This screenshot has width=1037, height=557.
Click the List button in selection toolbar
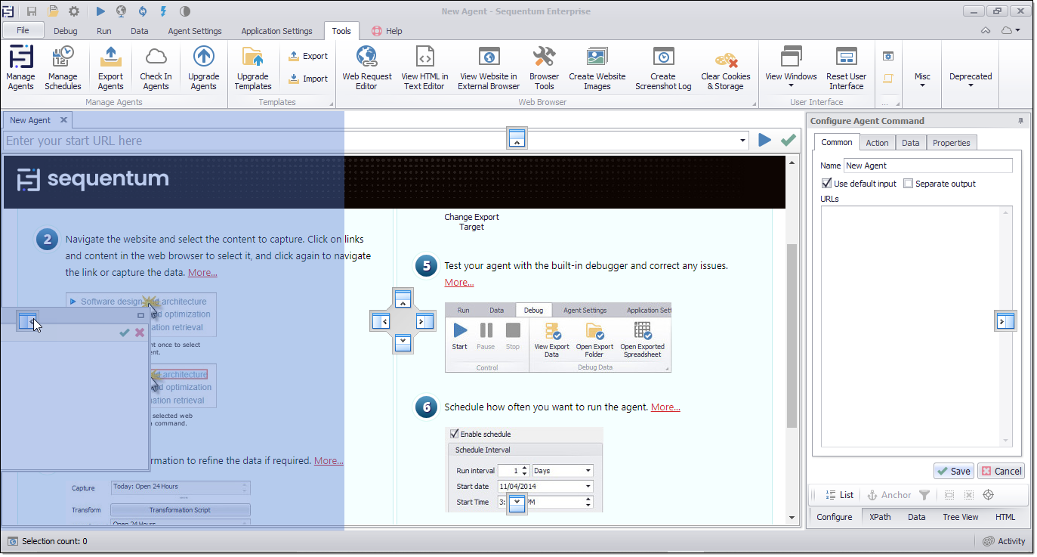[839, 495]
